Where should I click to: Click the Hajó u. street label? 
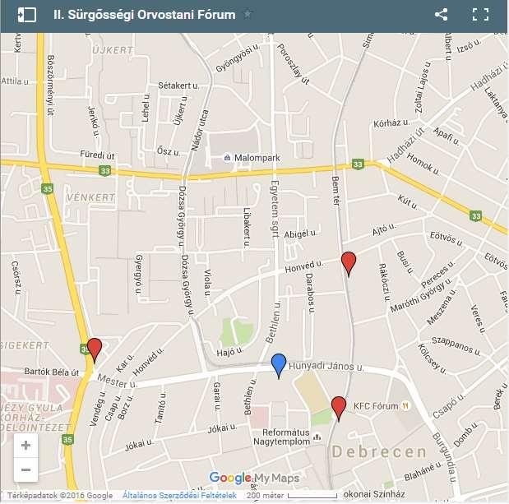229,351
